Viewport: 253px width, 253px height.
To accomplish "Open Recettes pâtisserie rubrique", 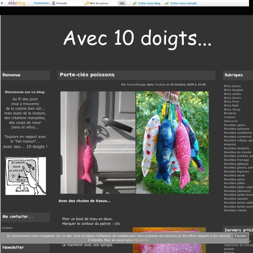I will click(x=237, y=191).
